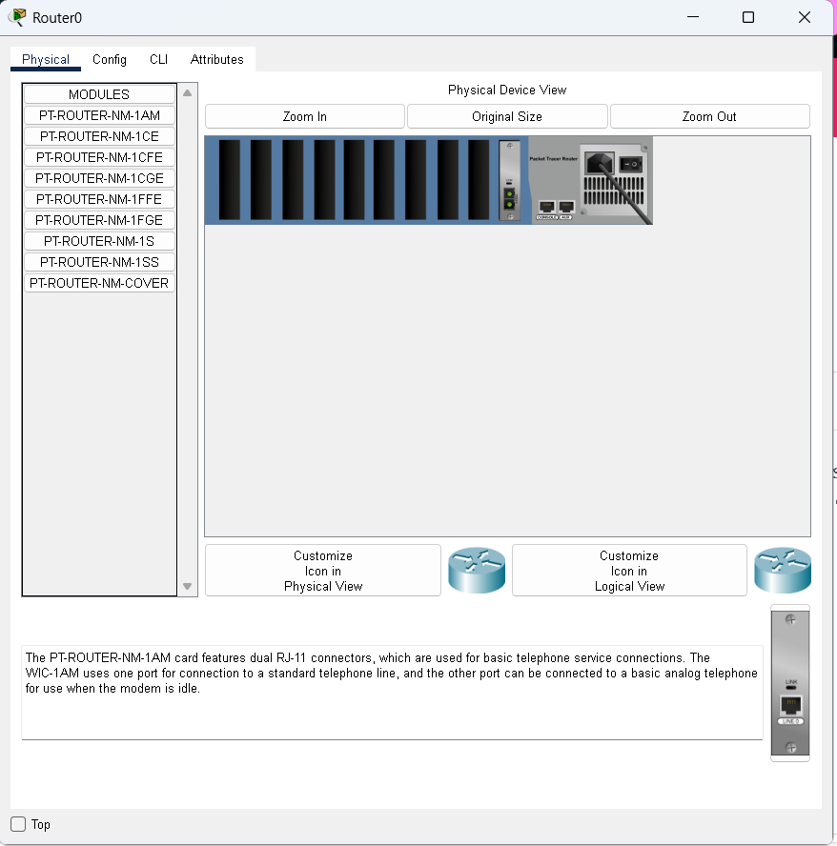Click the NM-1AM module preview image
The width and height of the screenshot is (837, 846).
790,683
